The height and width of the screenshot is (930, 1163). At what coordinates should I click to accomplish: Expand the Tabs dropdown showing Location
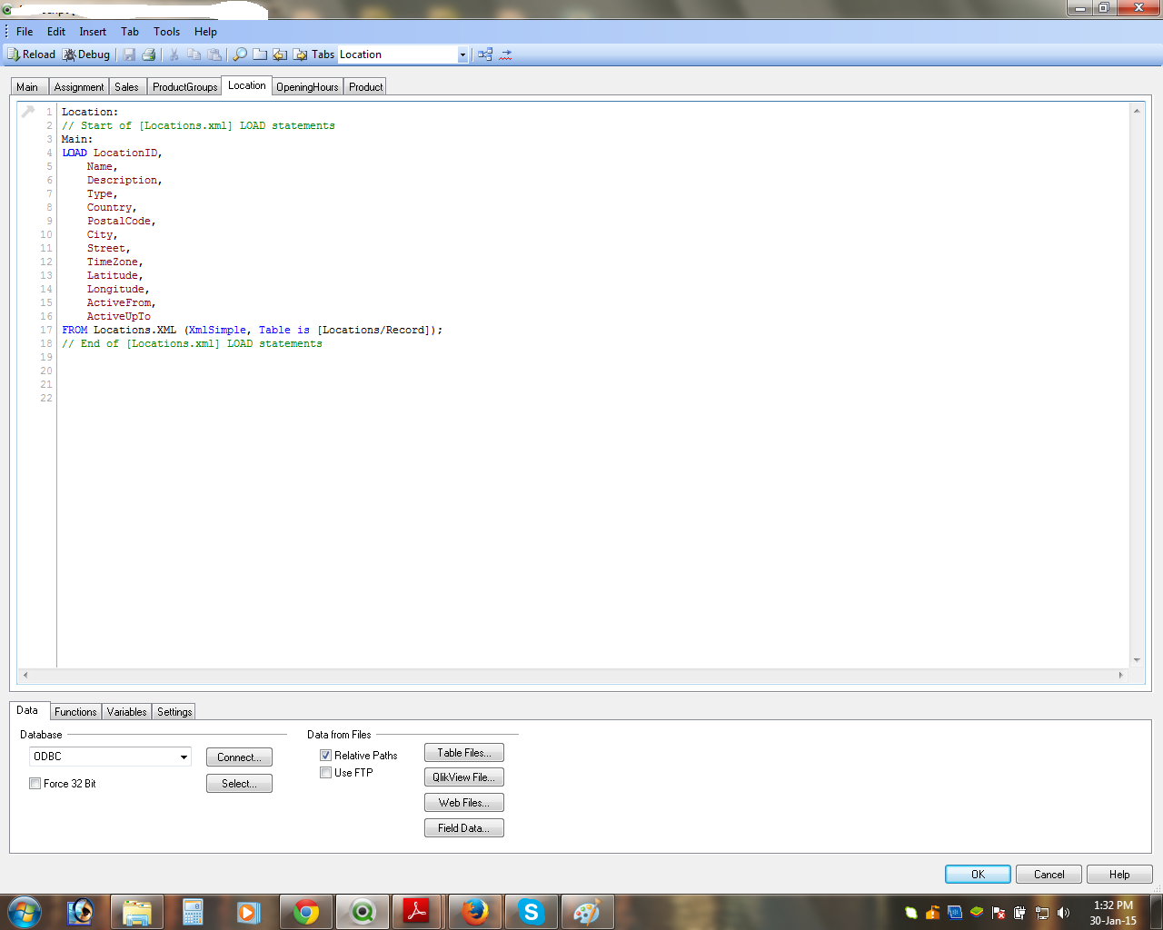coord(462,54)
